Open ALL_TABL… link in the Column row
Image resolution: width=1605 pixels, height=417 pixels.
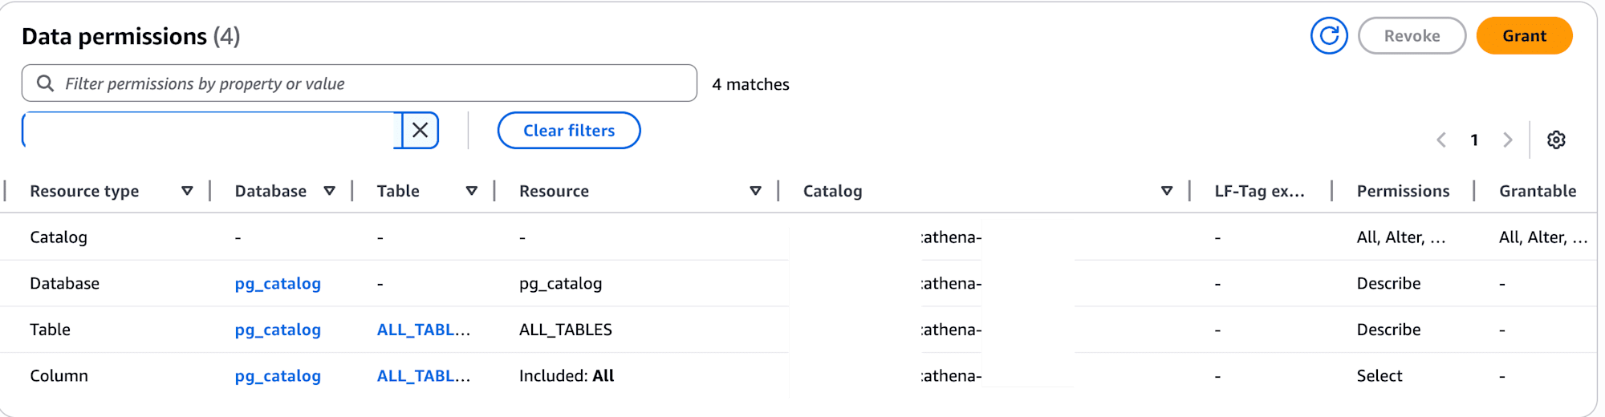(x=423, y=376)
